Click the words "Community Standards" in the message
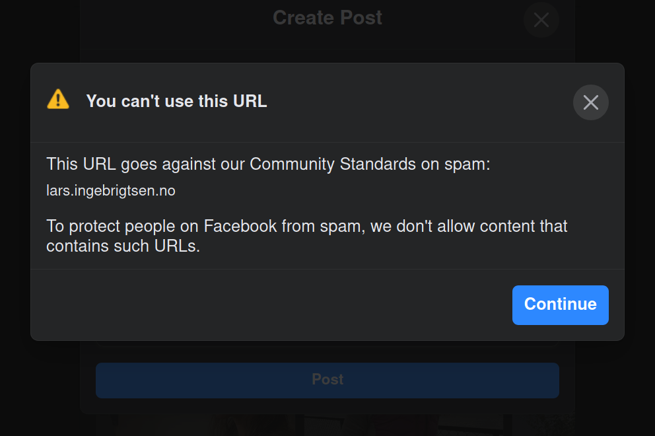655x436 pixels. tap(333, 164)
